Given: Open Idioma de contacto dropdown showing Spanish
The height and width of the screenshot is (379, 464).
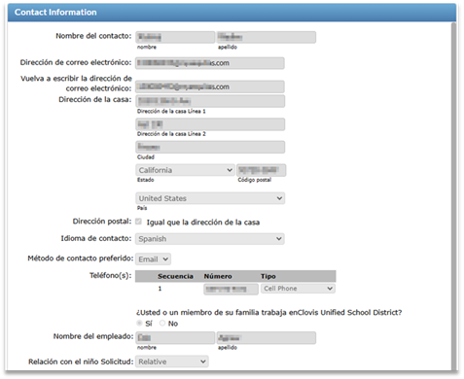Looking at the screenshot, I should pyautogui.click(x=210, y=239).
